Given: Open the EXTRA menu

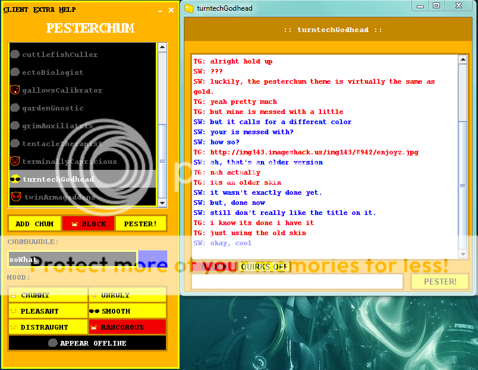Looking at the screenshot, I should 43,10.
